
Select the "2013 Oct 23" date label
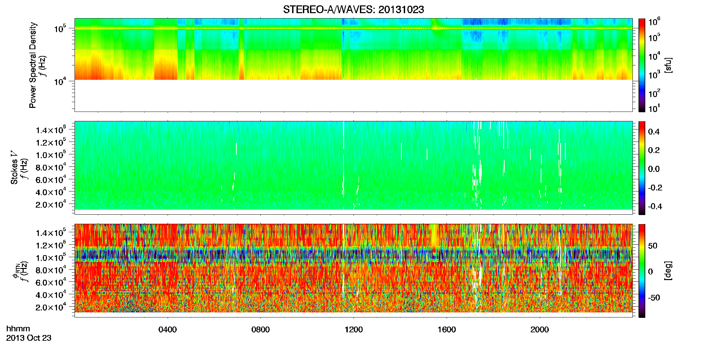click(29, 338)
